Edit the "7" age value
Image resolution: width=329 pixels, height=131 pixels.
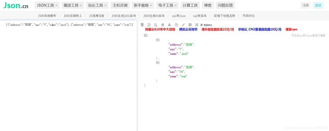click(181, 49)
